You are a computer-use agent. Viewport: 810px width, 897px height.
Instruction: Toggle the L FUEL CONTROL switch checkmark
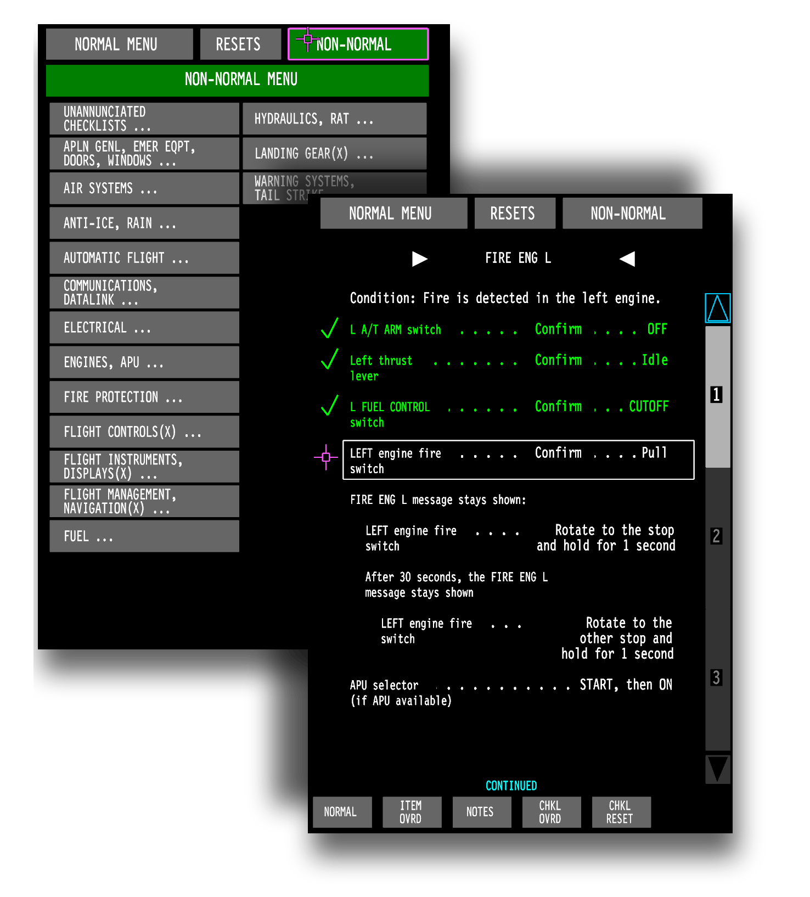(329, 406)
